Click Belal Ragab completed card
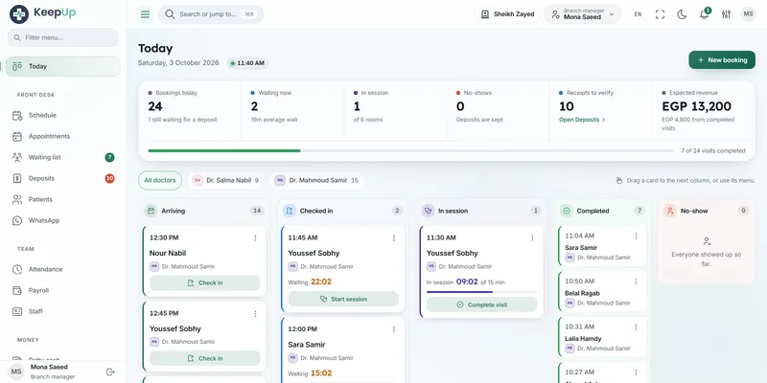Screen dimensions: 767x383 click(602, 292)
